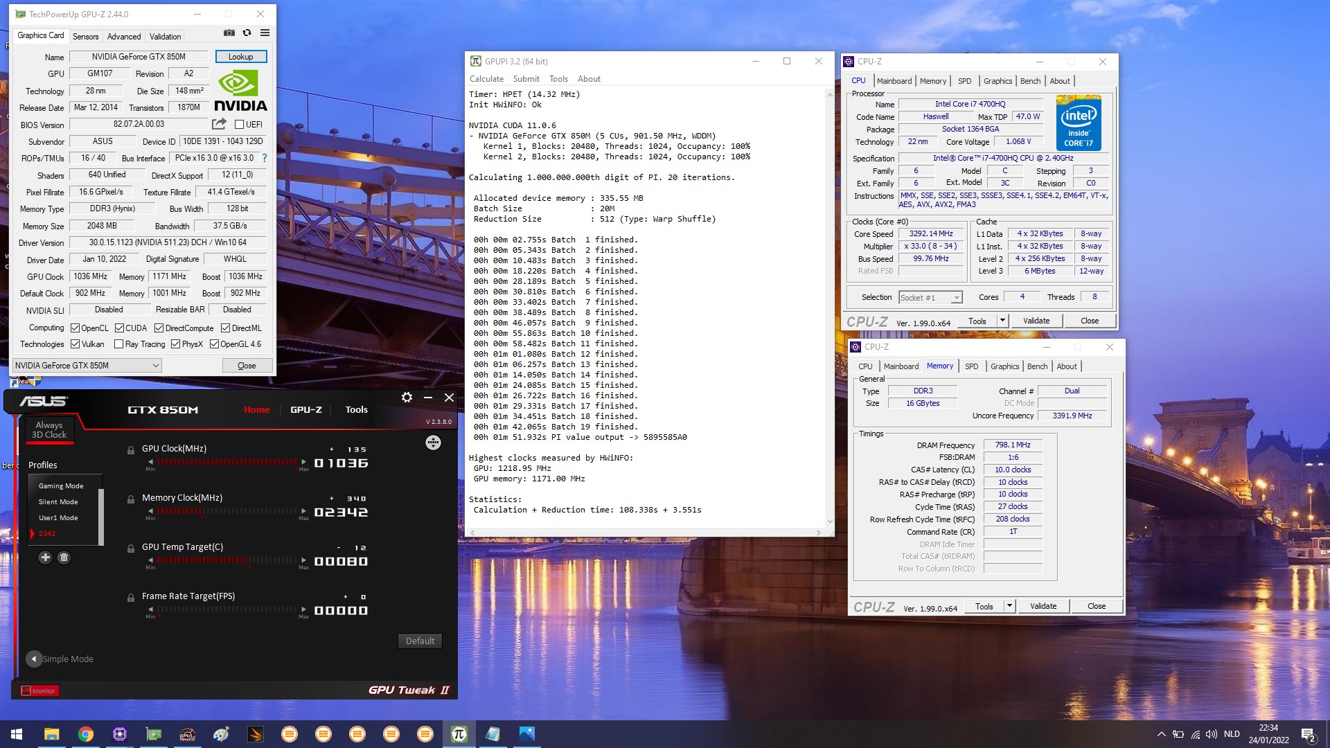Image resolution: width=1330 pixels, height=748 pixels.
Task: Toggle the Vulkan checkbox
Action: (x=75, y=344)
